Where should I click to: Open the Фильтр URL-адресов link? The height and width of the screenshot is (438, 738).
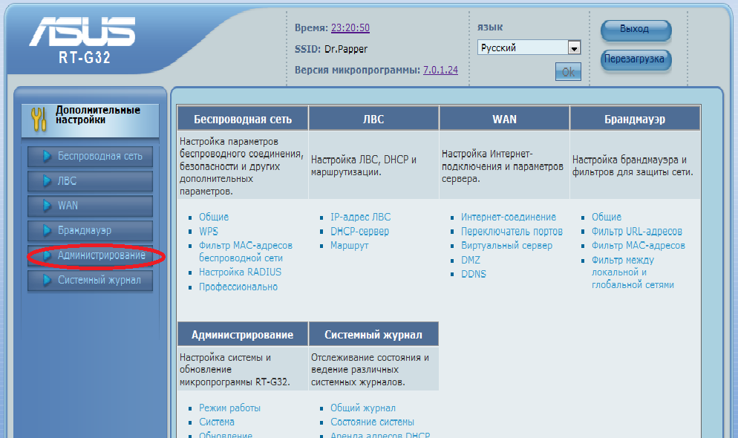(x=637, y=232)
